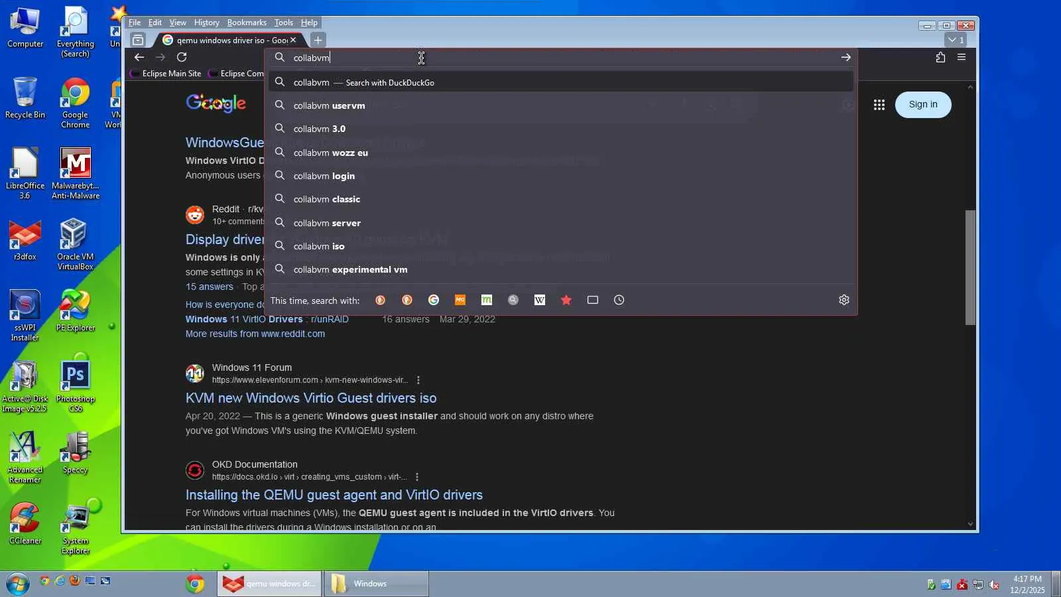Open the Bookmarks menu
This screenshot has height=597, width=1061.
click(247, 23)
